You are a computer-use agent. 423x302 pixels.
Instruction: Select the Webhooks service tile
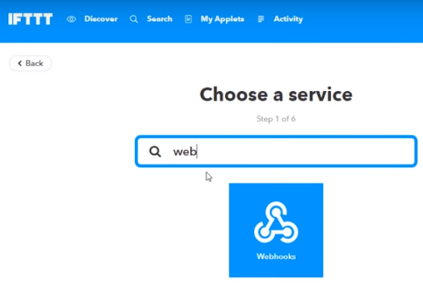276,230
